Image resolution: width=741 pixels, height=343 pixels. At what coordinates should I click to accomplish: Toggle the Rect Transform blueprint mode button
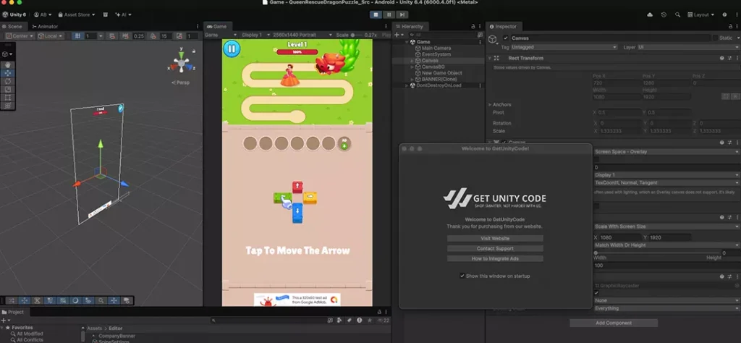tap(725, 96)
